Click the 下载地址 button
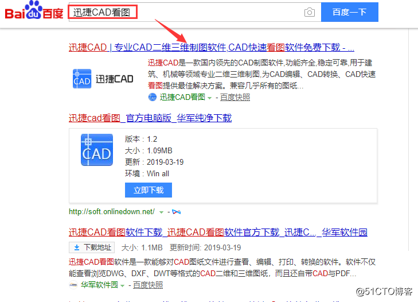 92,247
